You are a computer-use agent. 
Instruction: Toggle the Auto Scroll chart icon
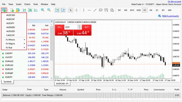(x=57, y=10)
